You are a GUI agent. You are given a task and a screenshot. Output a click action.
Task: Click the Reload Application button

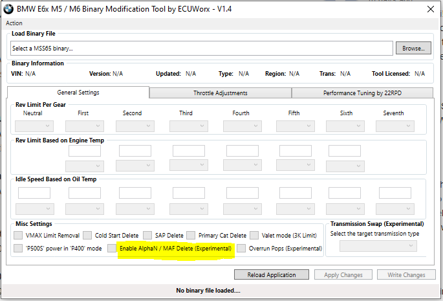pos(272,274)
